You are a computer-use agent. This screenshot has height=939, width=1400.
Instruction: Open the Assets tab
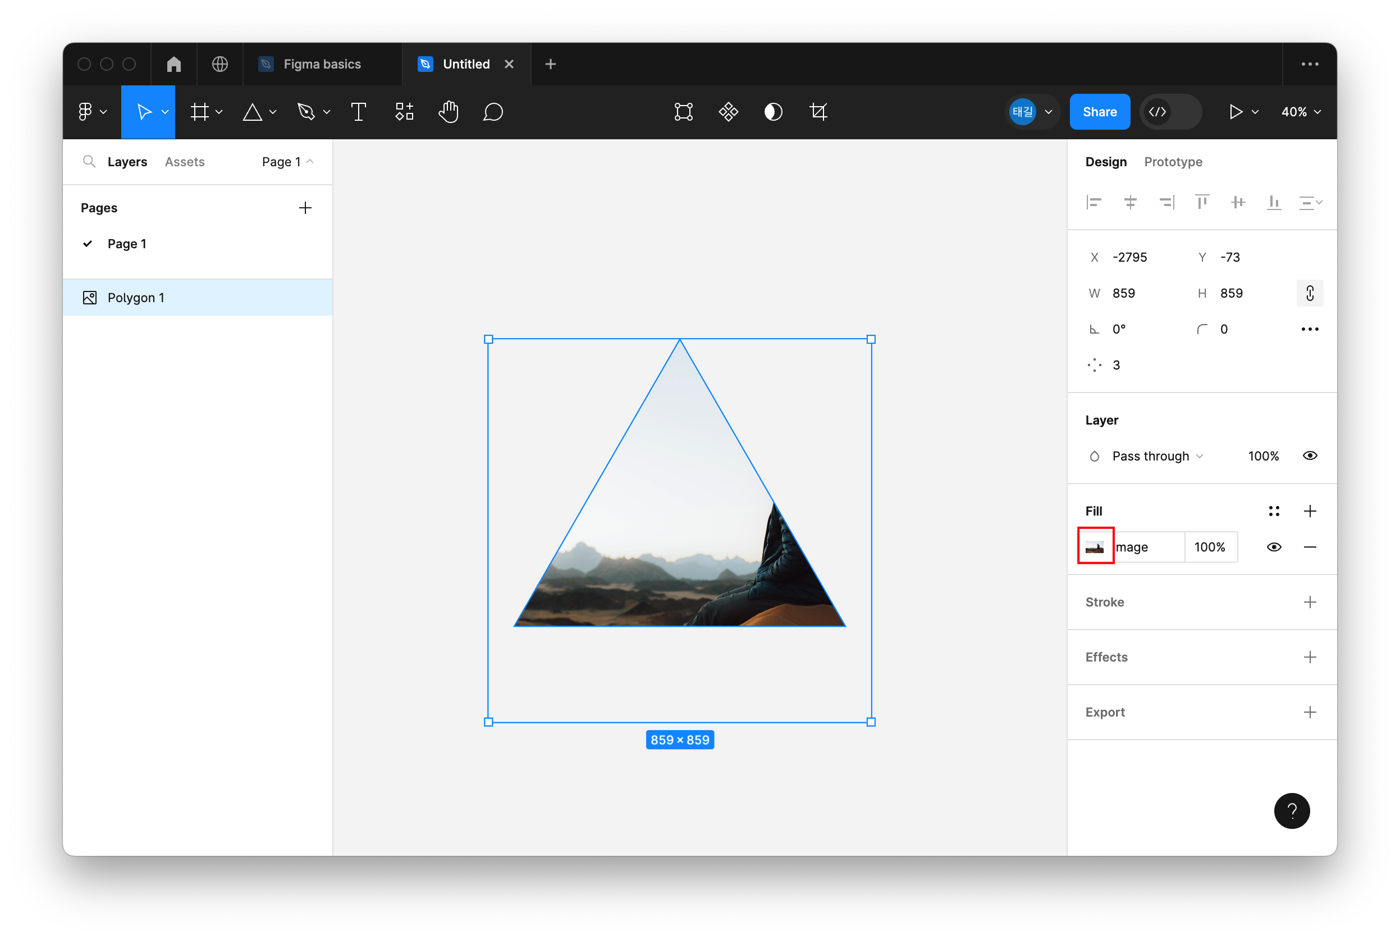point(184,162)
